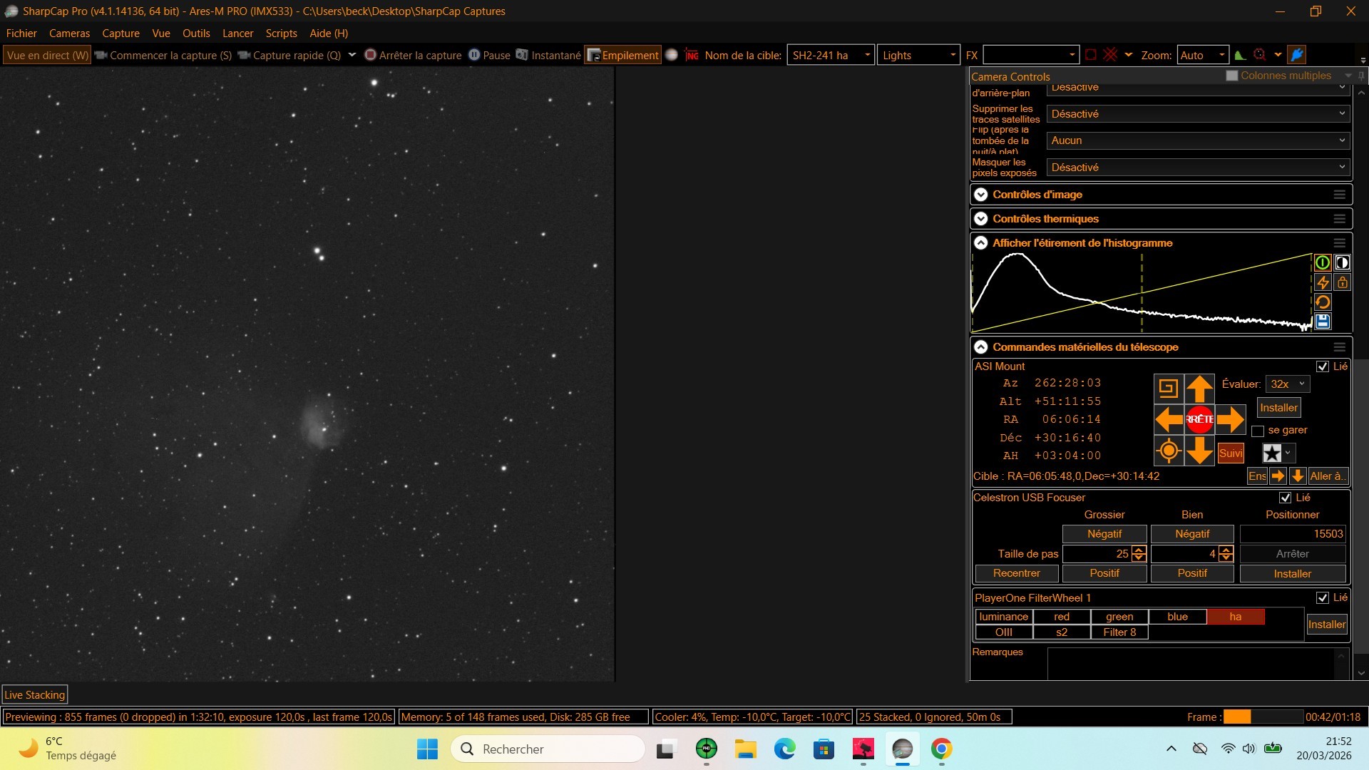Switch to the Live Stacking tab
The image size is (1369, 770).
click(34, 694)
